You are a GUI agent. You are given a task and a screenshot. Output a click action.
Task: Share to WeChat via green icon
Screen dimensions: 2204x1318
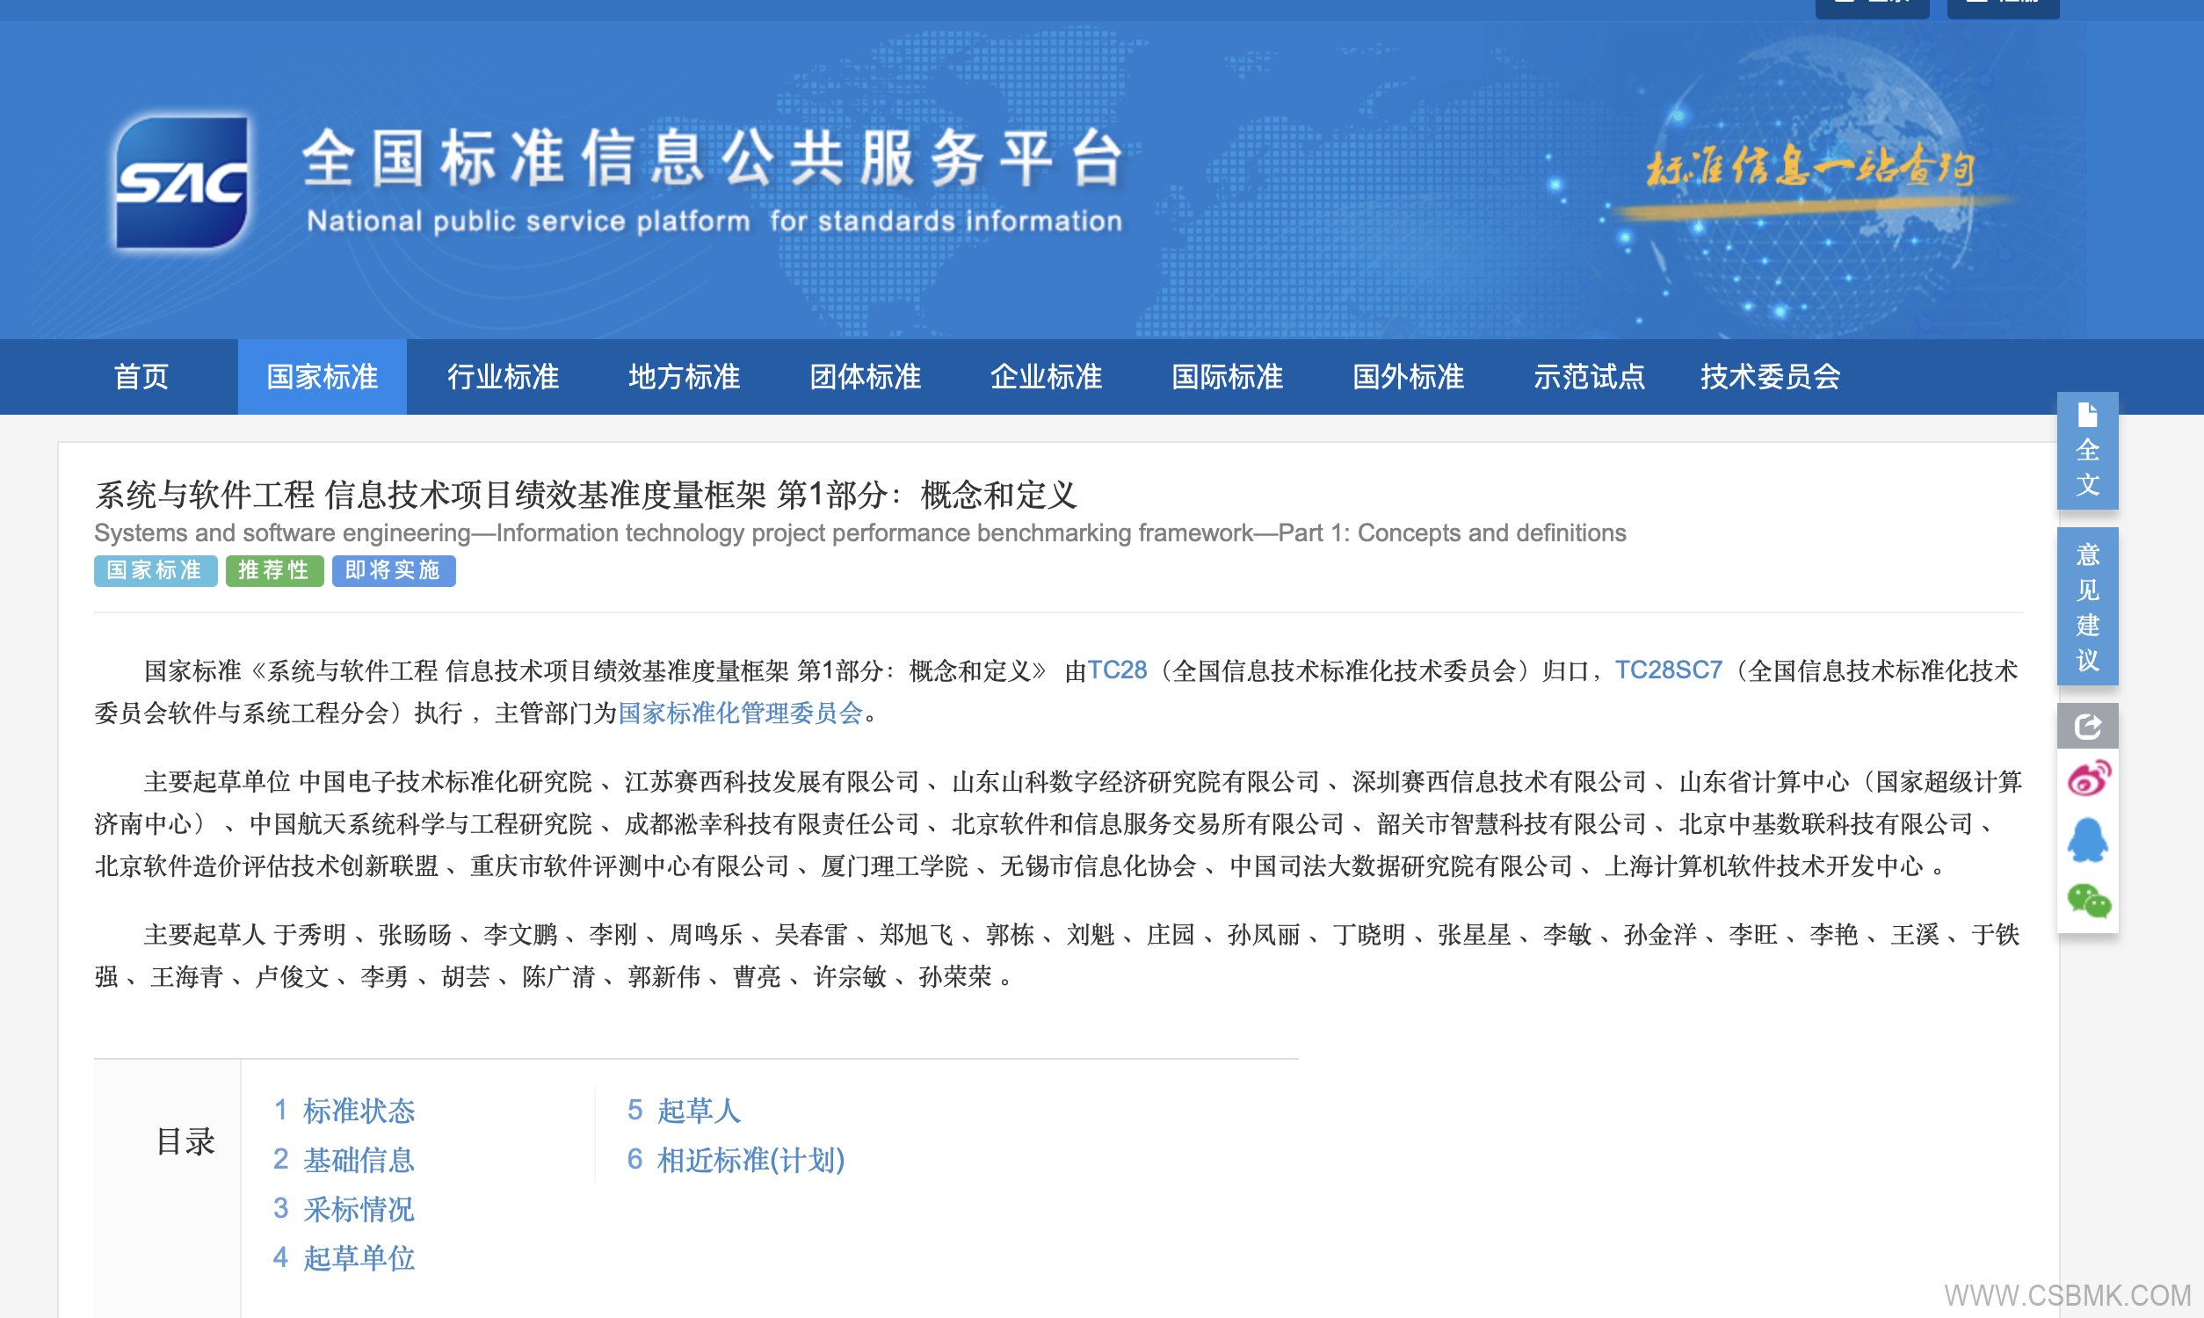2087,901
